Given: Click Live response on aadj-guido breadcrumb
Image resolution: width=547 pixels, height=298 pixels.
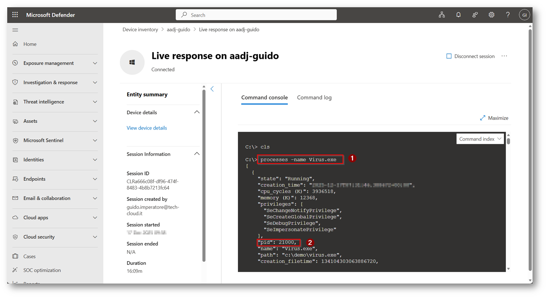Looking at the screenshot, I should (229, 30).
